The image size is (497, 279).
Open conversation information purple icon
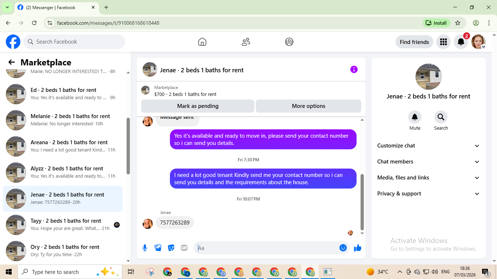pyautogui.click(x=354, y=69)
